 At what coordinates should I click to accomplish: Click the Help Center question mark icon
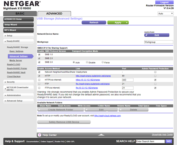point(40,135)
